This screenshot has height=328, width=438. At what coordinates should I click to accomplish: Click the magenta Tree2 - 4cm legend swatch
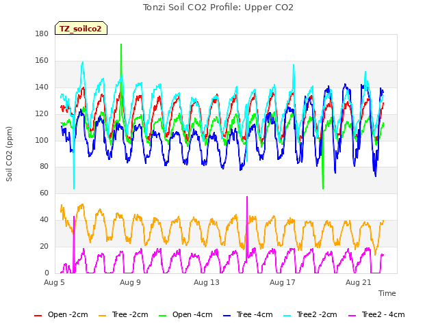352,316
